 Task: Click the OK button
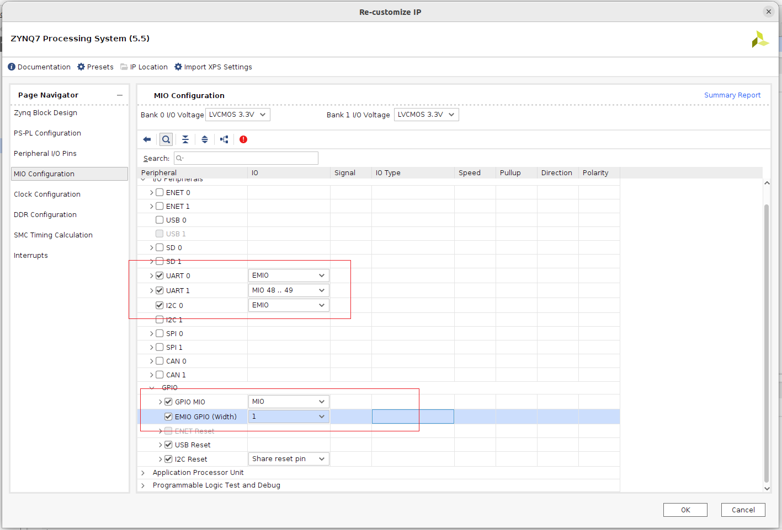(685, 510)
